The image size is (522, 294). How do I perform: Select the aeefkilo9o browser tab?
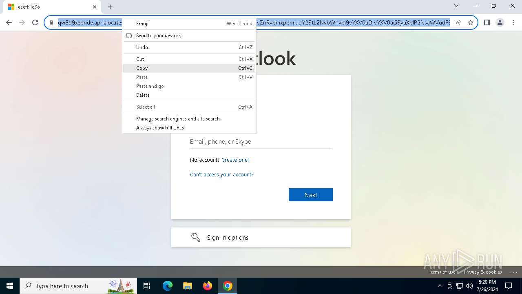tap(53, 7)
